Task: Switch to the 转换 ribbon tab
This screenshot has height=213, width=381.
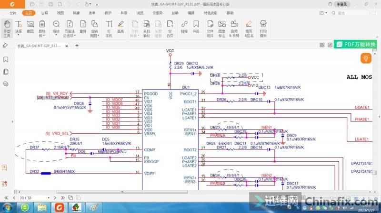Action: [76, 13]
